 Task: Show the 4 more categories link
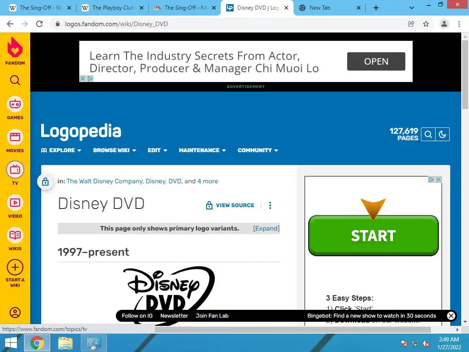tap(207, 181)
